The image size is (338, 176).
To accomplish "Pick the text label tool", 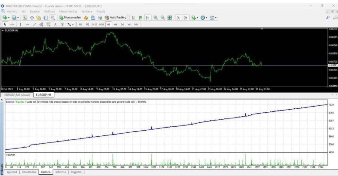I will click(55, 24).
